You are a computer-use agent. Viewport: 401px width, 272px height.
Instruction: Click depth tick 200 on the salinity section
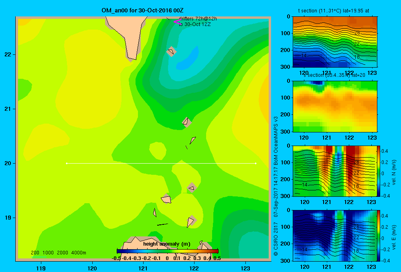pyautogui.click(x=285, y=114)
